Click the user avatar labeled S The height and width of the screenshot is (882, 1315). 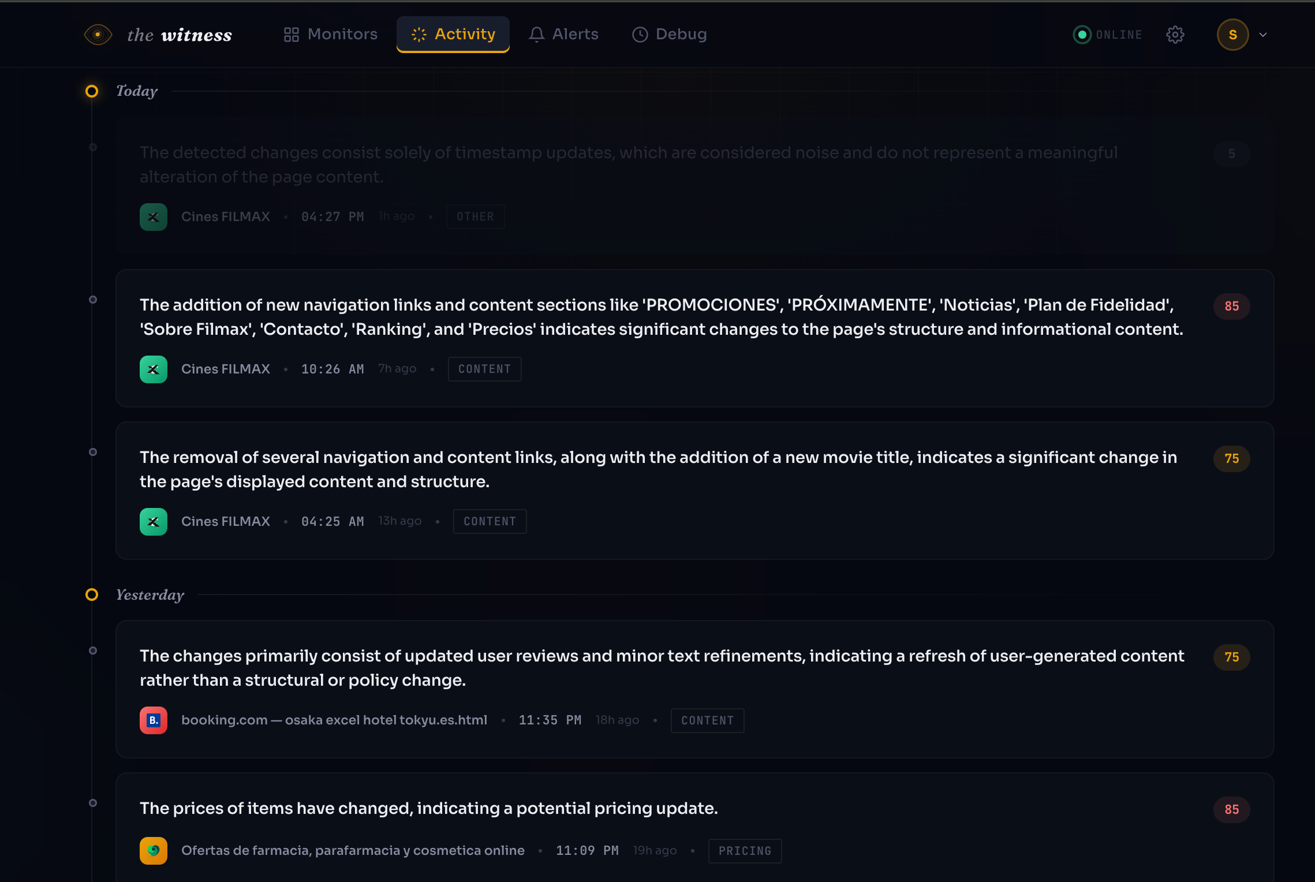pyautogui.click(x=1232, y=35)
